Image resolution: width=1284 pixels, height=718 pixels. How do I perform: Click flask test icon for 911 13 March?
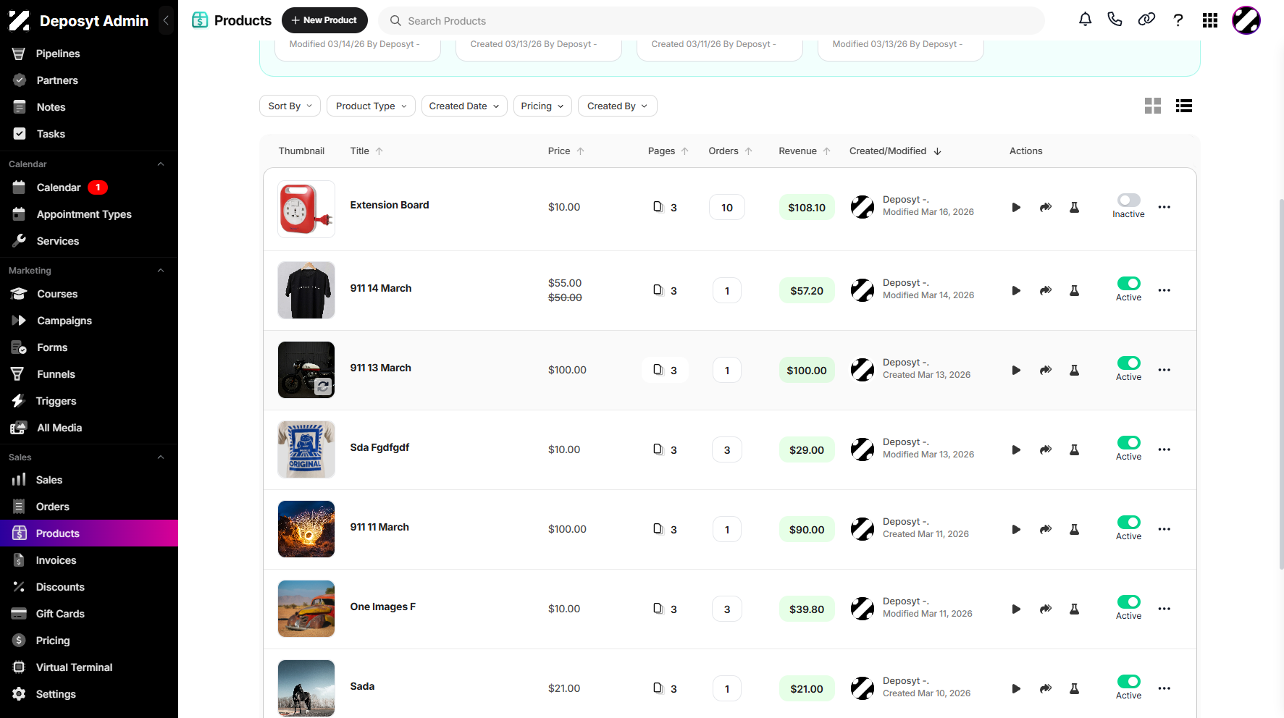(1075, 370)
